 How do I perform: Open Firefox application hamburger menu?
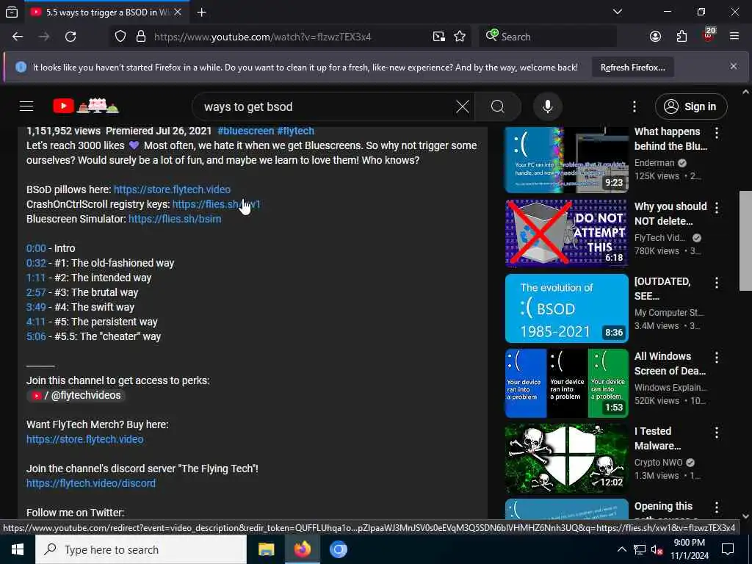[734, 37]
